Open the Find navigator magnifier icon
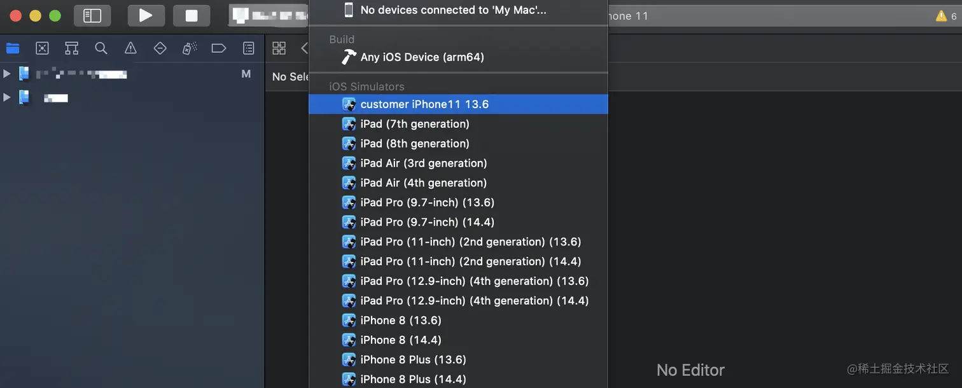The height and width of the screenshot is (388, 962). 101,48
